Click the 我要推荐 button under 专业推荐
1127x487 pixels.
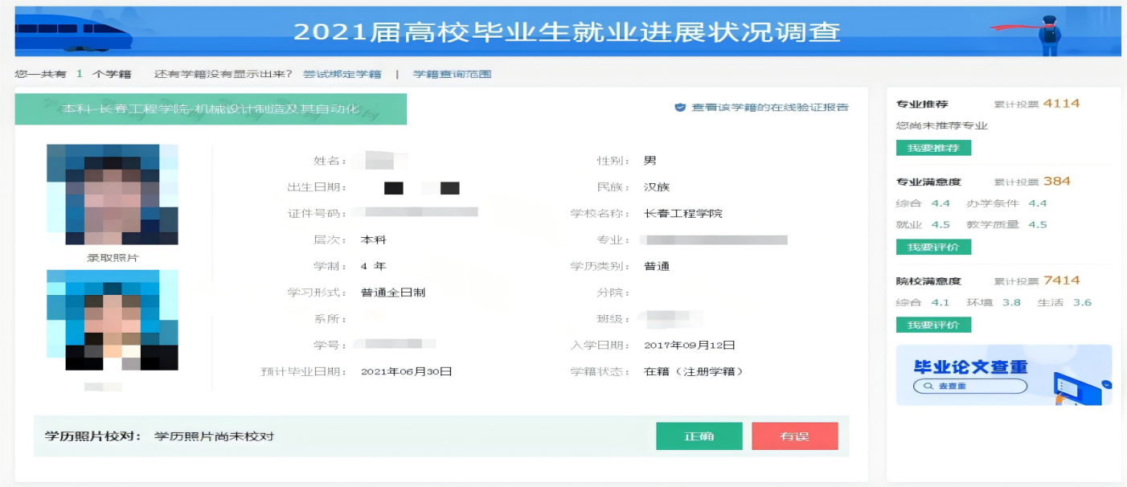coord(933,148)
